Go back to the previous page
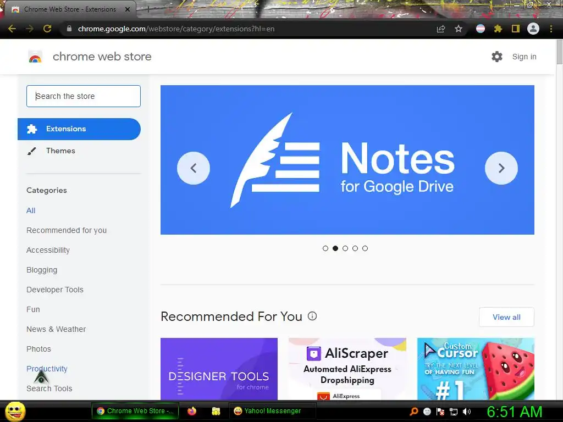Viewport: 563px width, 422px height. [12, 29]
